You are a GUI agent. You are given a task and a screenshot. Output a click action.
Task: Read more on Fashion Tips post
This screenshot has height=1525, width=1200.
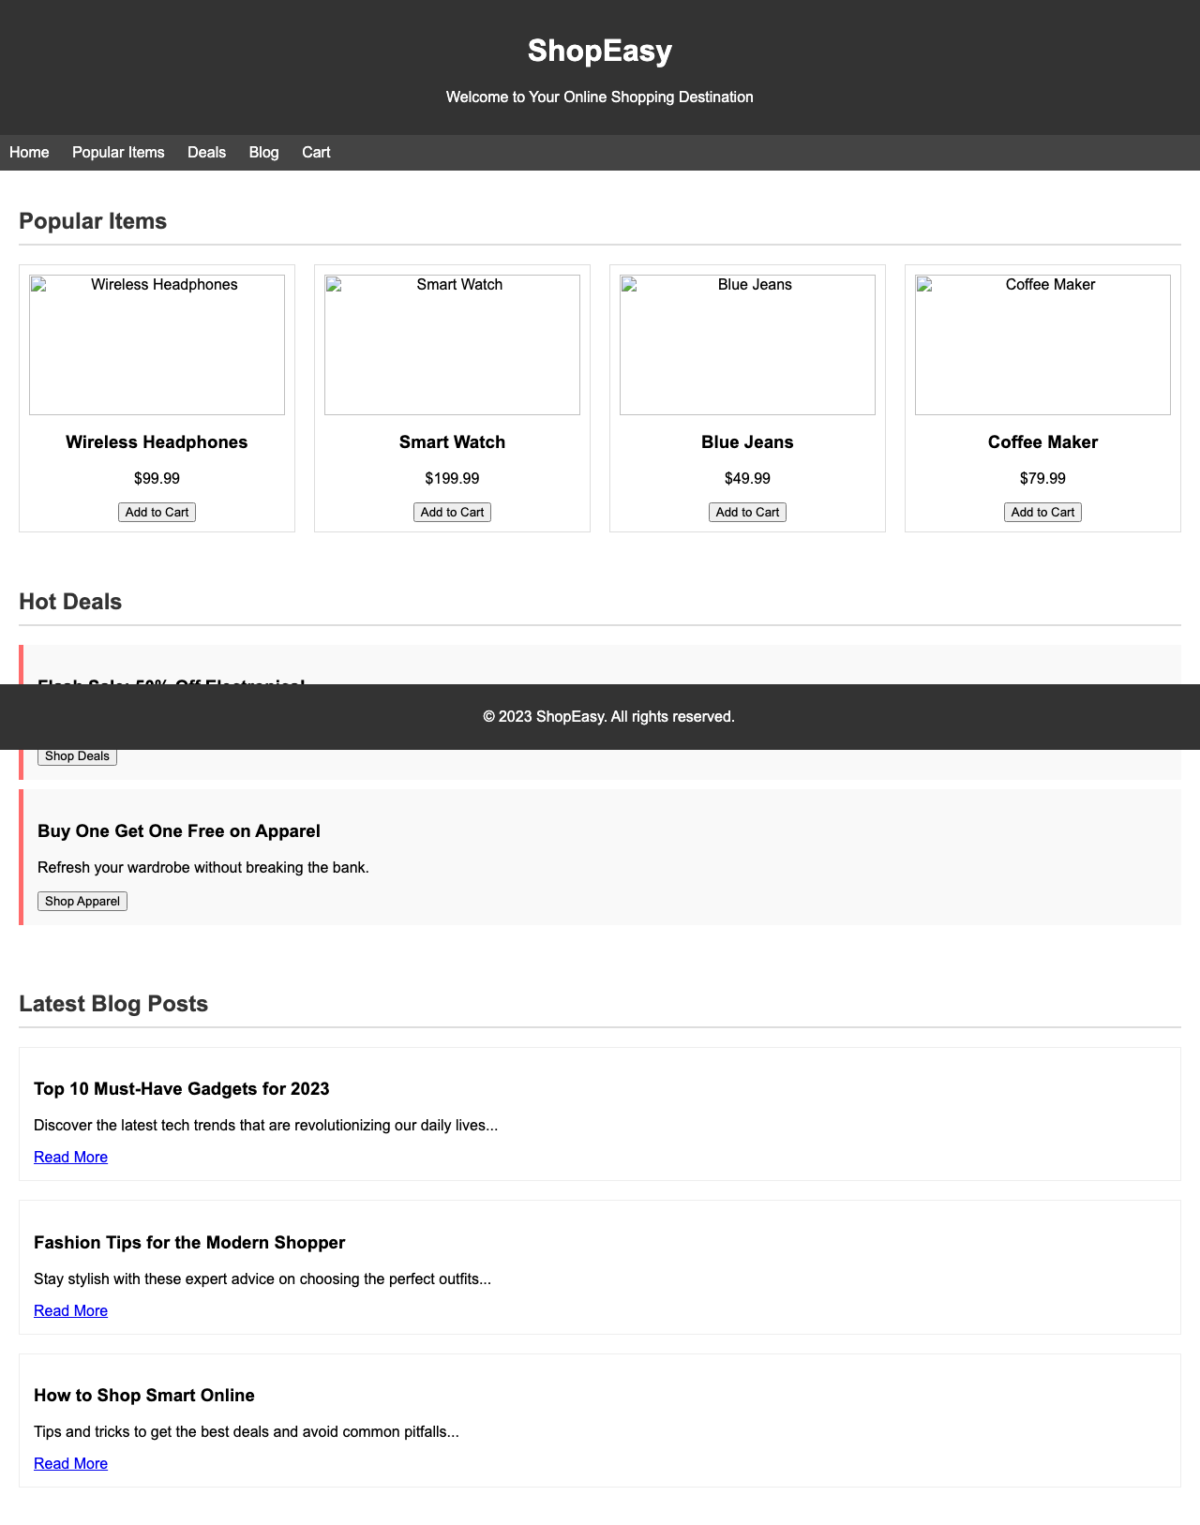(70, 1310)
